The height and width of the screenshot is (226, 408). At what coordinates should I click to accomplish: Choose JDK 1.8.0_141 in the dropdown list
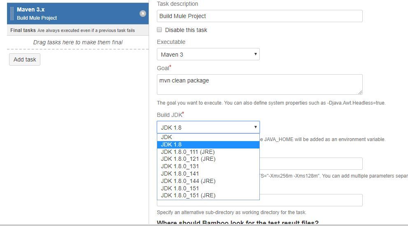[208, 173]
